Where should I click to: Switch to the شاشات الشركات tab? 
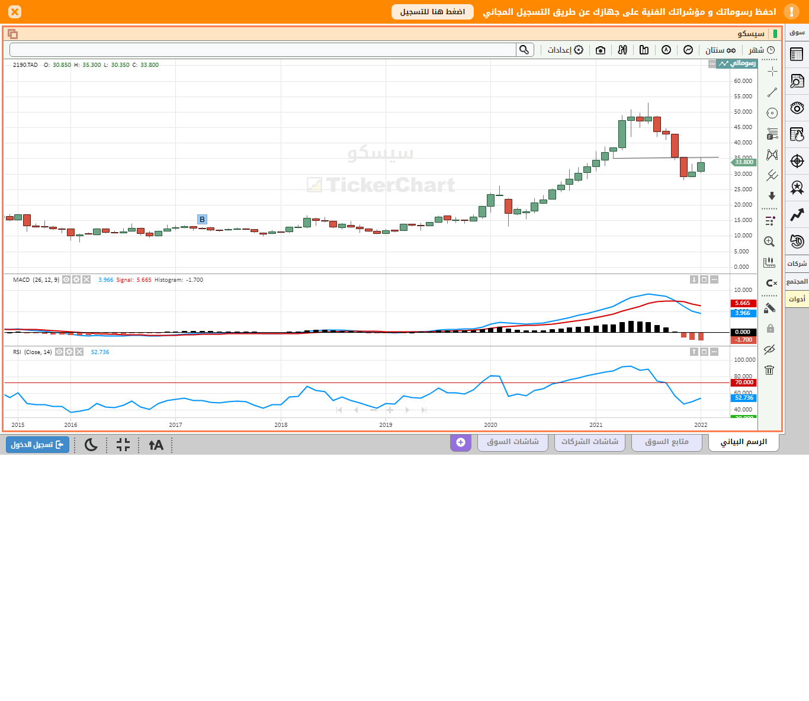tap(590, 442)
